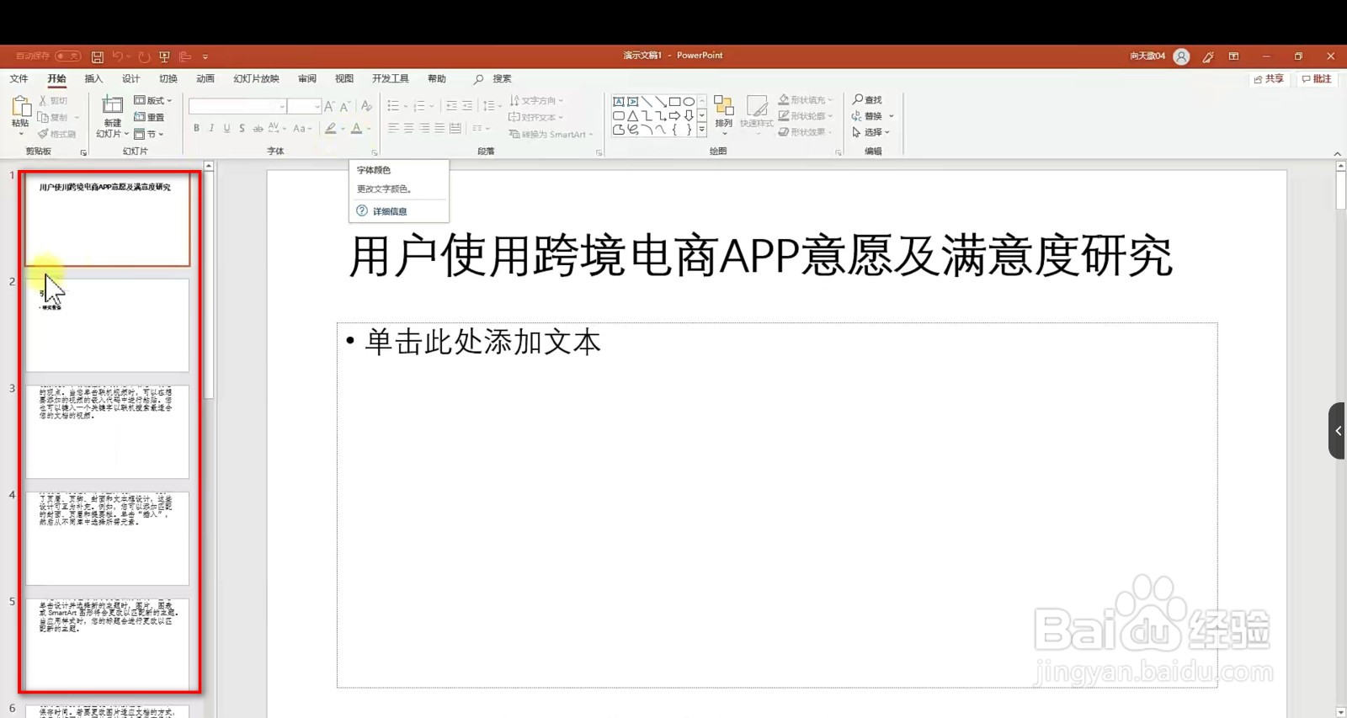Switch to the 插入 tab
This screenshot has height=718, width=1347.
[93, 78]
